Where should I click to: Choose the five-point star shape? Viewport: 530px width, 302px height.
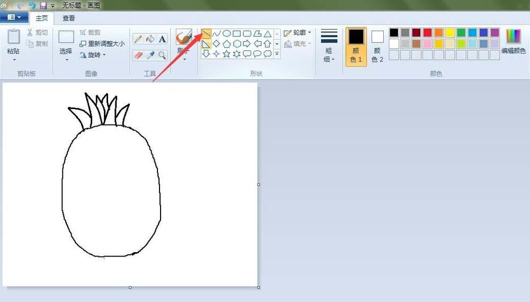click(x=226, y=54)
